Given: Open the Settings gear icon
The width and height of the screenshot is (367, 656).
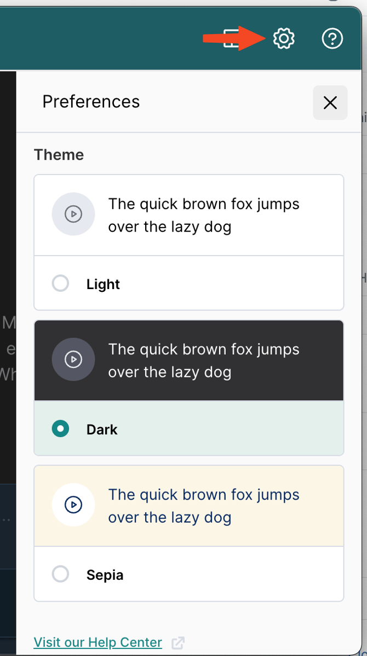Looking at the screenshot, I should coord(284,38).
